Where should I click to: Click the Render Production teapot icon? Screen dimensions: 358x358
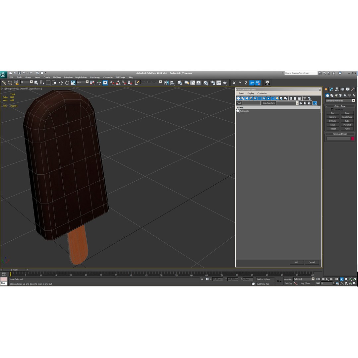225,83
